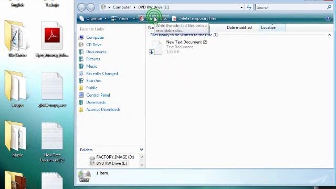Collapse the Folders pane chevron
The height and width of the screenshot is (189, 336).
141,150
